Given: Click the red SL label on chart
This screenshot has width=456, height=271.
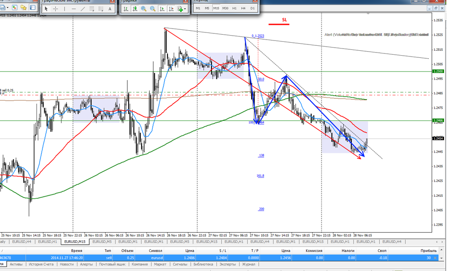Looking at the screenshot, I should pyautogui.click(x=285, y=20).
